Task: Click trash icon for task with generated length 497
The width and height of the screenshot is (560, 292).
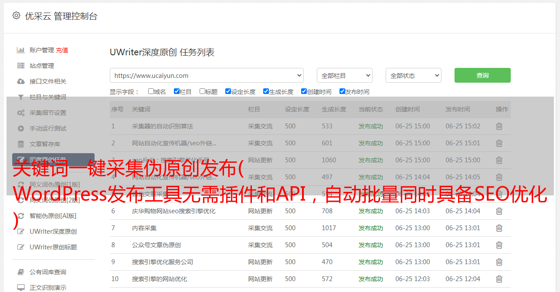Action: coord(499,177)
